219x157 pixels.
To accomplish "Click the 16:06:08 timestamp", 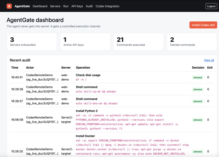I will pyautogui.click(x=17, y=120).
